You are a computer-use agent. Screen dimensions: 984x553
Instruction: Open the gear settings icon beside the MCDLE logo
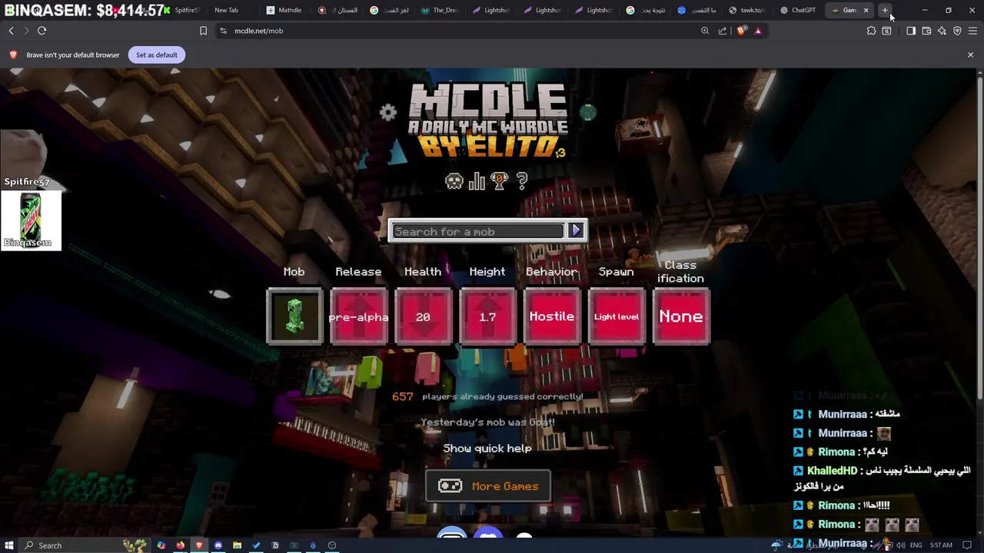tap(388, 113)
